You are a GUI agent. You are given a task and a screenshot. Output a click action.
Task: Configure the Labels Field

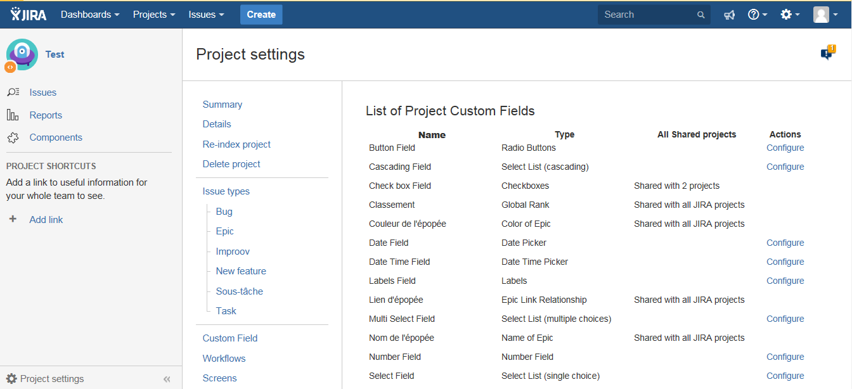point(785,281)
